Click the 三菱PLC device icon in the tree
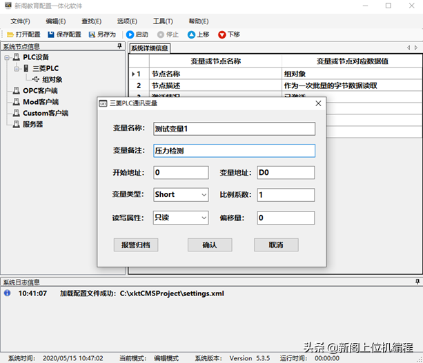Viewport: 423px width, 363px height. [26, 68]
